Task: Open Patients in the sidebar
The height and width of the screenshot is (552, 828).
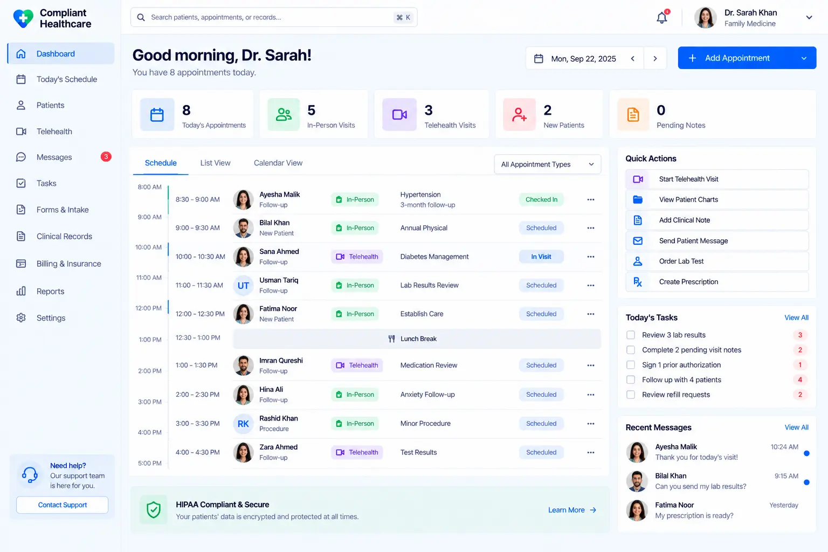Action: click(x=61, y=105)
